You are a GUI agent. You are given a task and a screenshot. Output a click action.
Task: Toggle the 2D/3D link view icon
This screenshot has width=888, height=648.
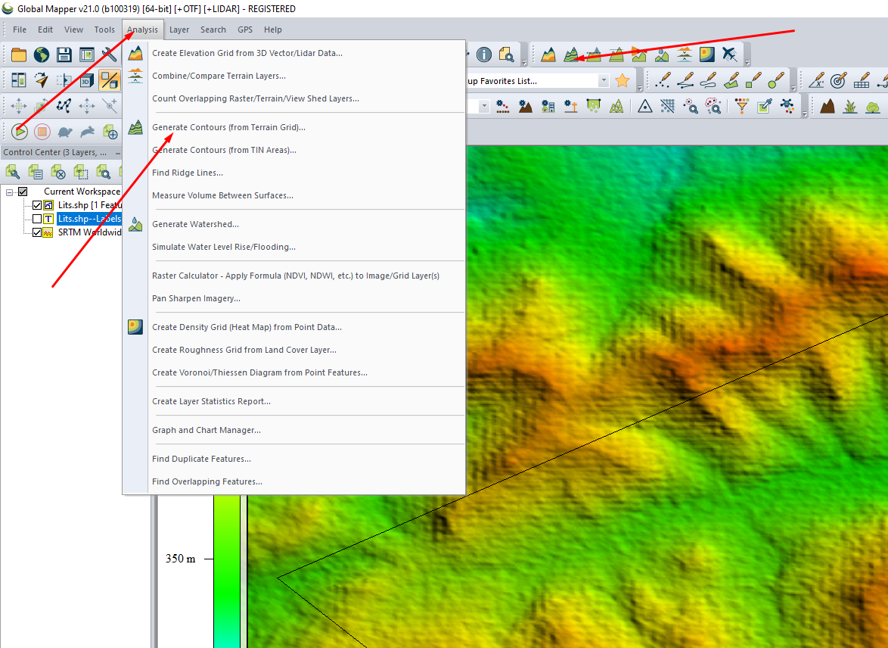coord(110,80)
